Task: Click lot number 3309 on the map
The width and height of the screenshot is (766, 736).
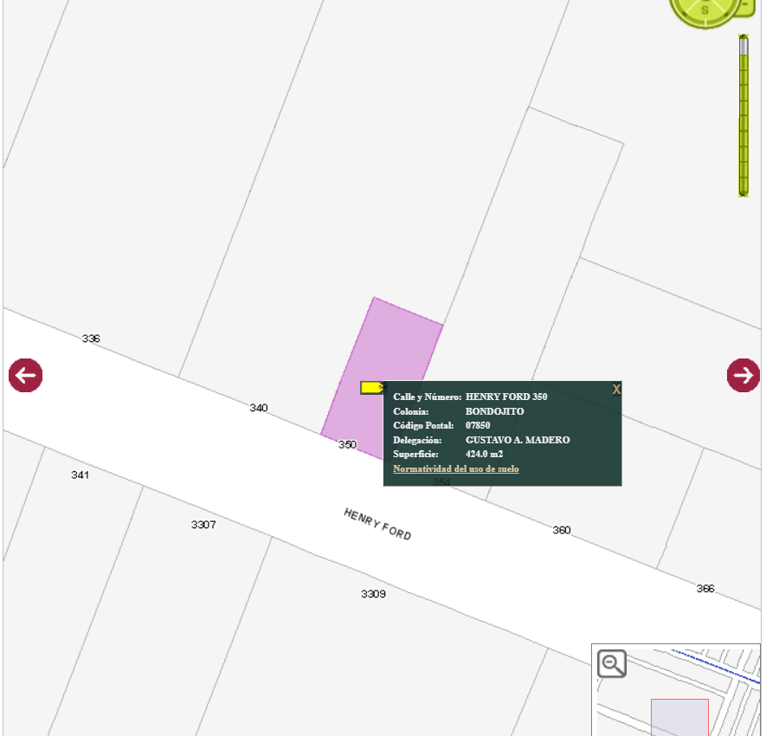Action: click(x=373, y=594)
